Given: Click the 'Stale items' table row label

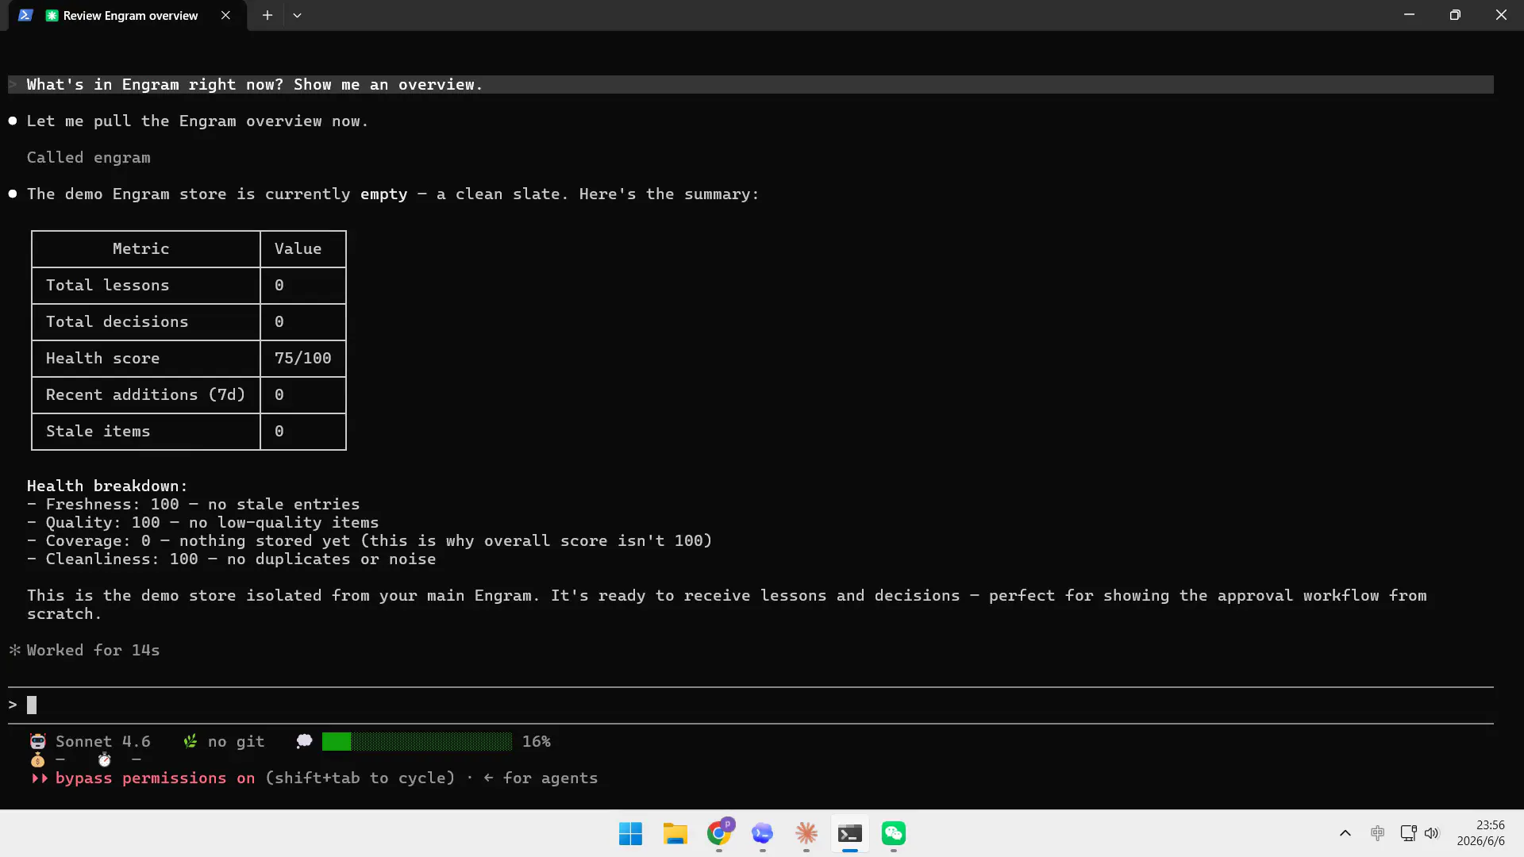Looking at the screenshot, I should [x=98, y=432].
